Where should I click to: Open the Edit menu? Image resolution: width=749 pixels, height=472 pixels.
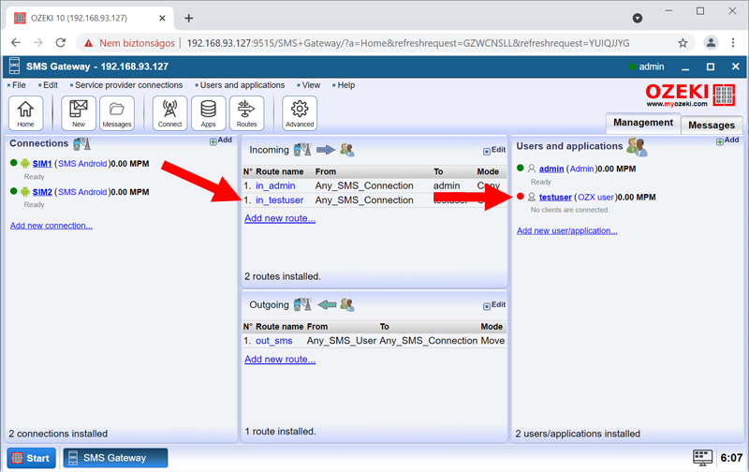pyautogui.click(x=49, y=85)
